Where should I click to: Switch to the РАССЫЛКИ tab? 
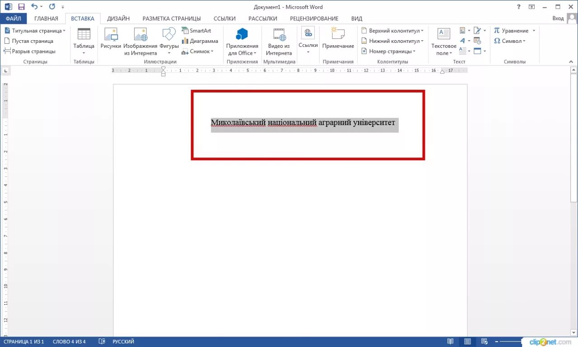click(263, 19)
